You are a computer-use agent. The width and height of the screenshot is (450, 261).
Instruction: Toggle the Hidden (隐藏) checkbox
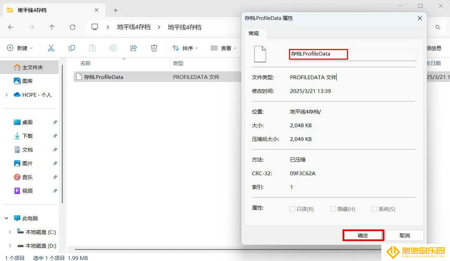(x=333, y=209)
